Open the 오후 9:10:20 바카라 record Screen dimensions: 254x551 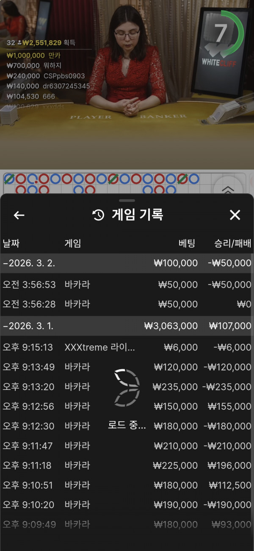[127, 505]
